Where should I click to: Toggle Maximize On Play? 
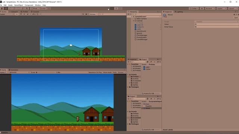pyautogui.click(x=95, y=73)
